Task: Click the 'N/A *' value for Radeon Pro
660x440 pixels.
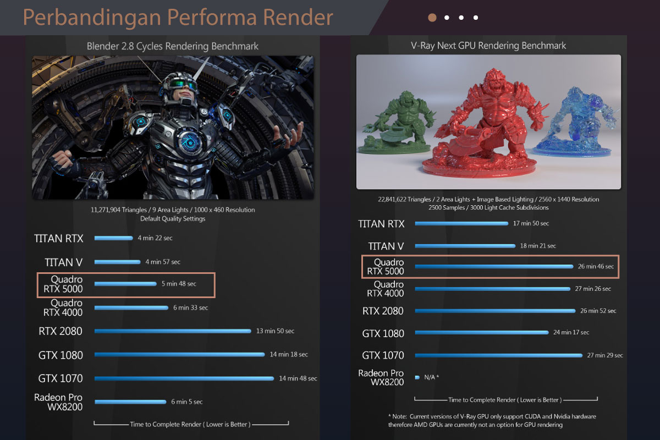Action: (x=431, y=377)
